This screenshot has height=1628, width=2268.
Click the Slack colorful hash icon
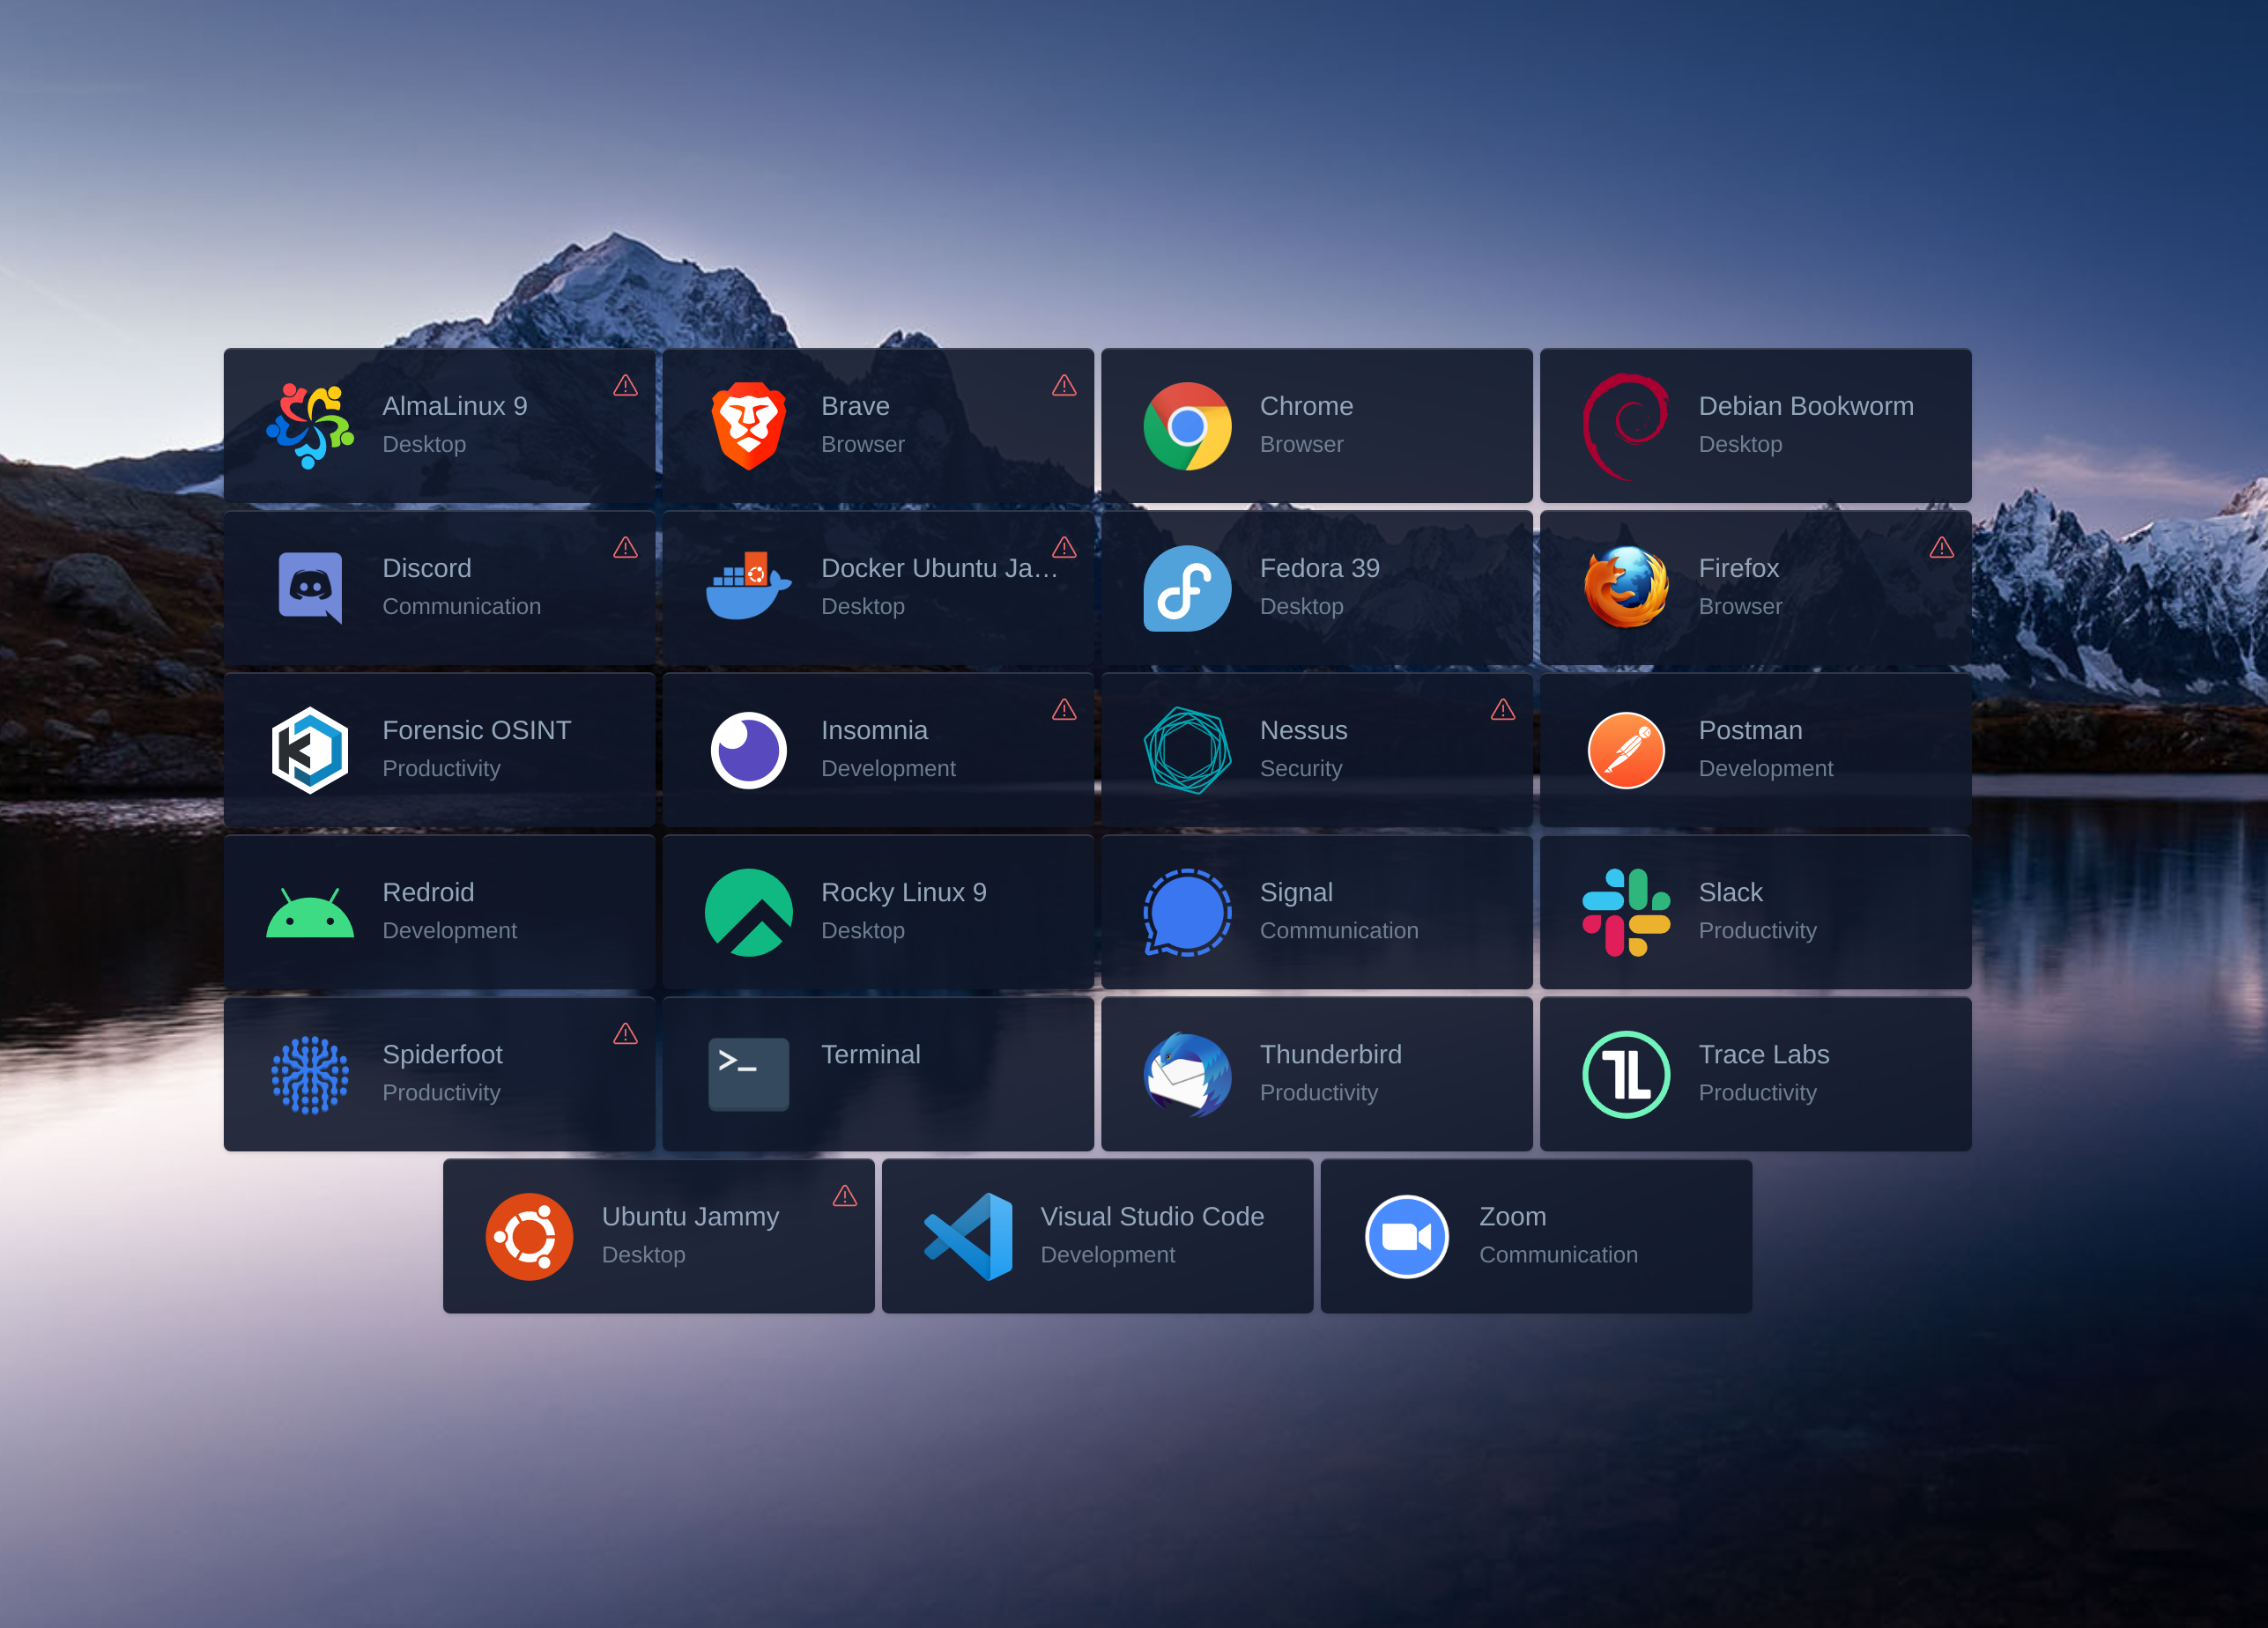point(1625,912)
